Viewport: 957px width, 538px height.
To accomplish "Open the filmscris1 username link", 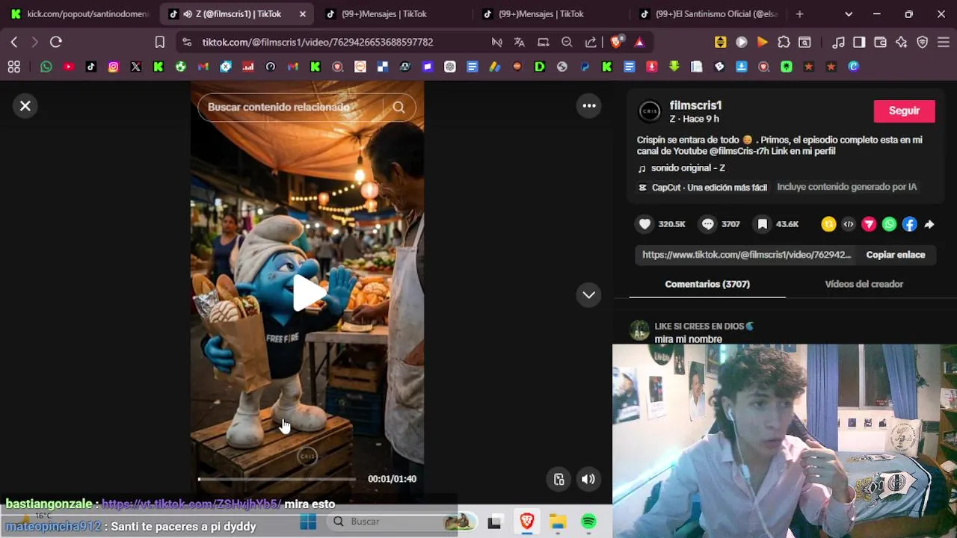I will pos(695,105).
